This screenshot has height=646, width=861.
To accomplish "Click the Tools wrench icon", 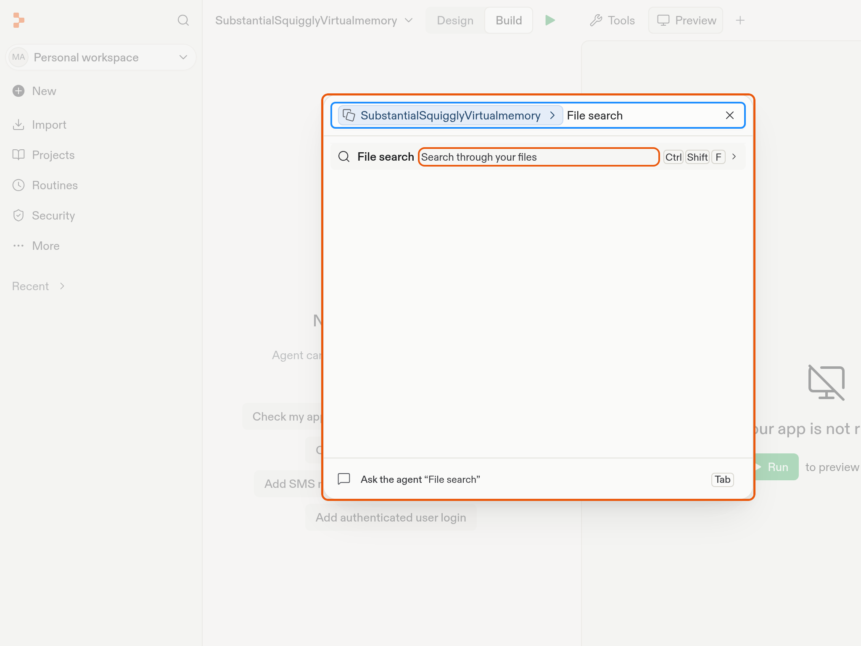I will tap(596, 20).
